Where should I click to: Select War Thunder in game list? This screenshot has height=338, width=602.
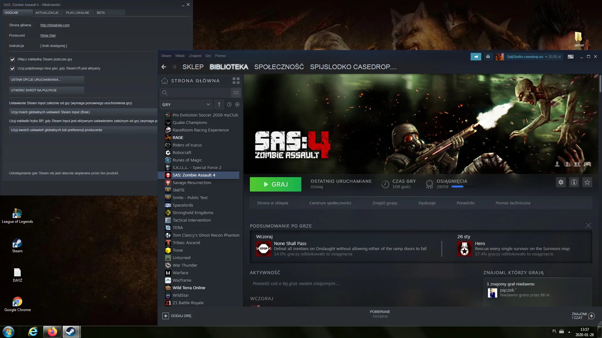click(185, 265)
